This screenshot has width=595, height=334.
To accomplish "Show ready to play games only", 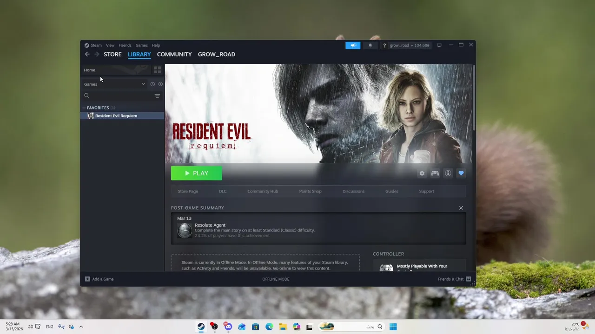I will click(160, 84).
